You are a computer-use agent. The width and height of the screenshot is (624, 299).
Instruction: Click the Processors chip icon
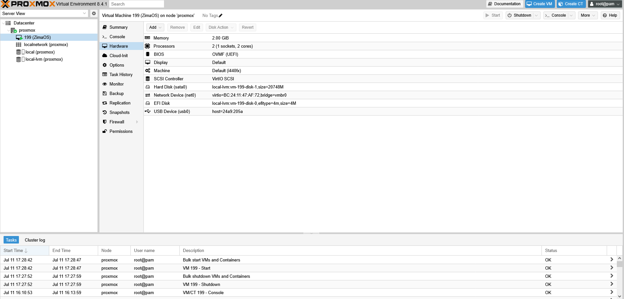coord(148,46)
